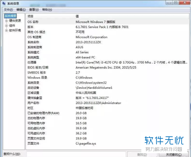Click the value \Device\HarddiskVolume1
The width and height of the screenshot is (191, 157).
coord(94,88)
